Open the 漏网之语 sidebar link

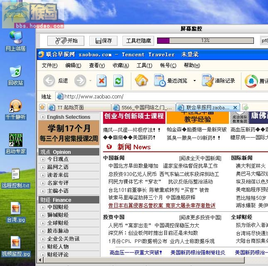(x=58, y=167)
